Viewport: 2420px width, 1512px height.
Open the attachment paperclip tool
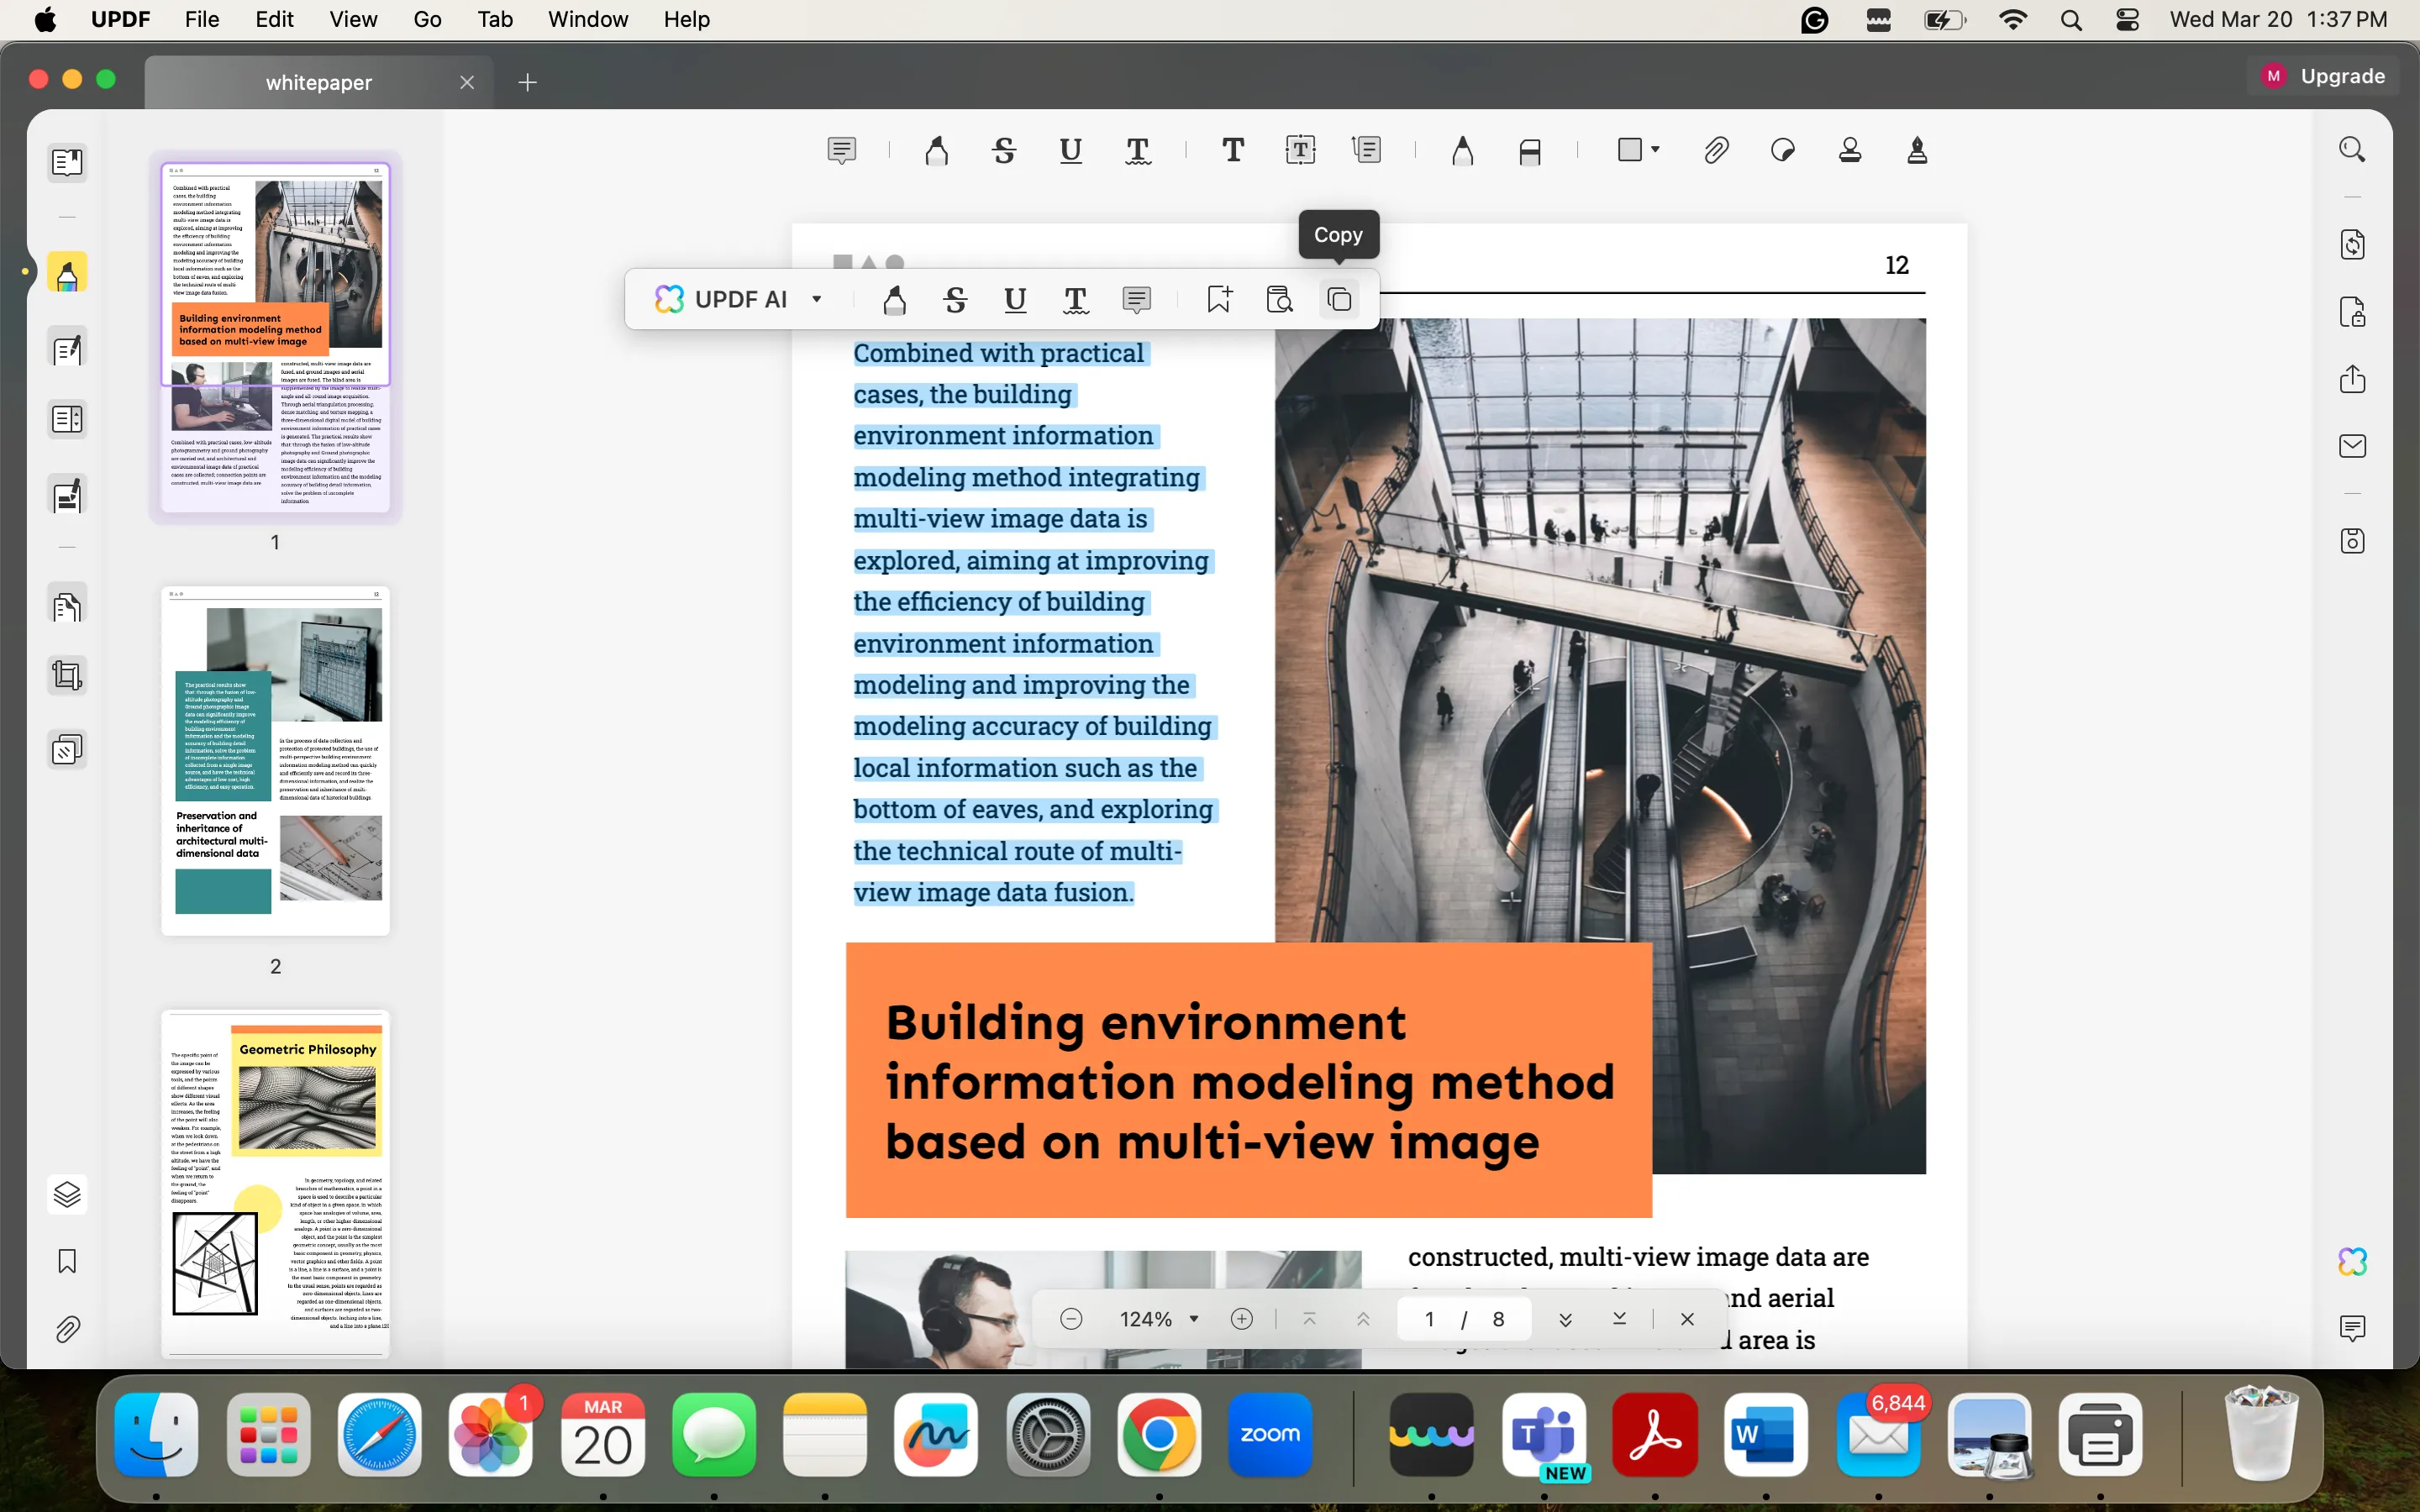coord(1716,151)
